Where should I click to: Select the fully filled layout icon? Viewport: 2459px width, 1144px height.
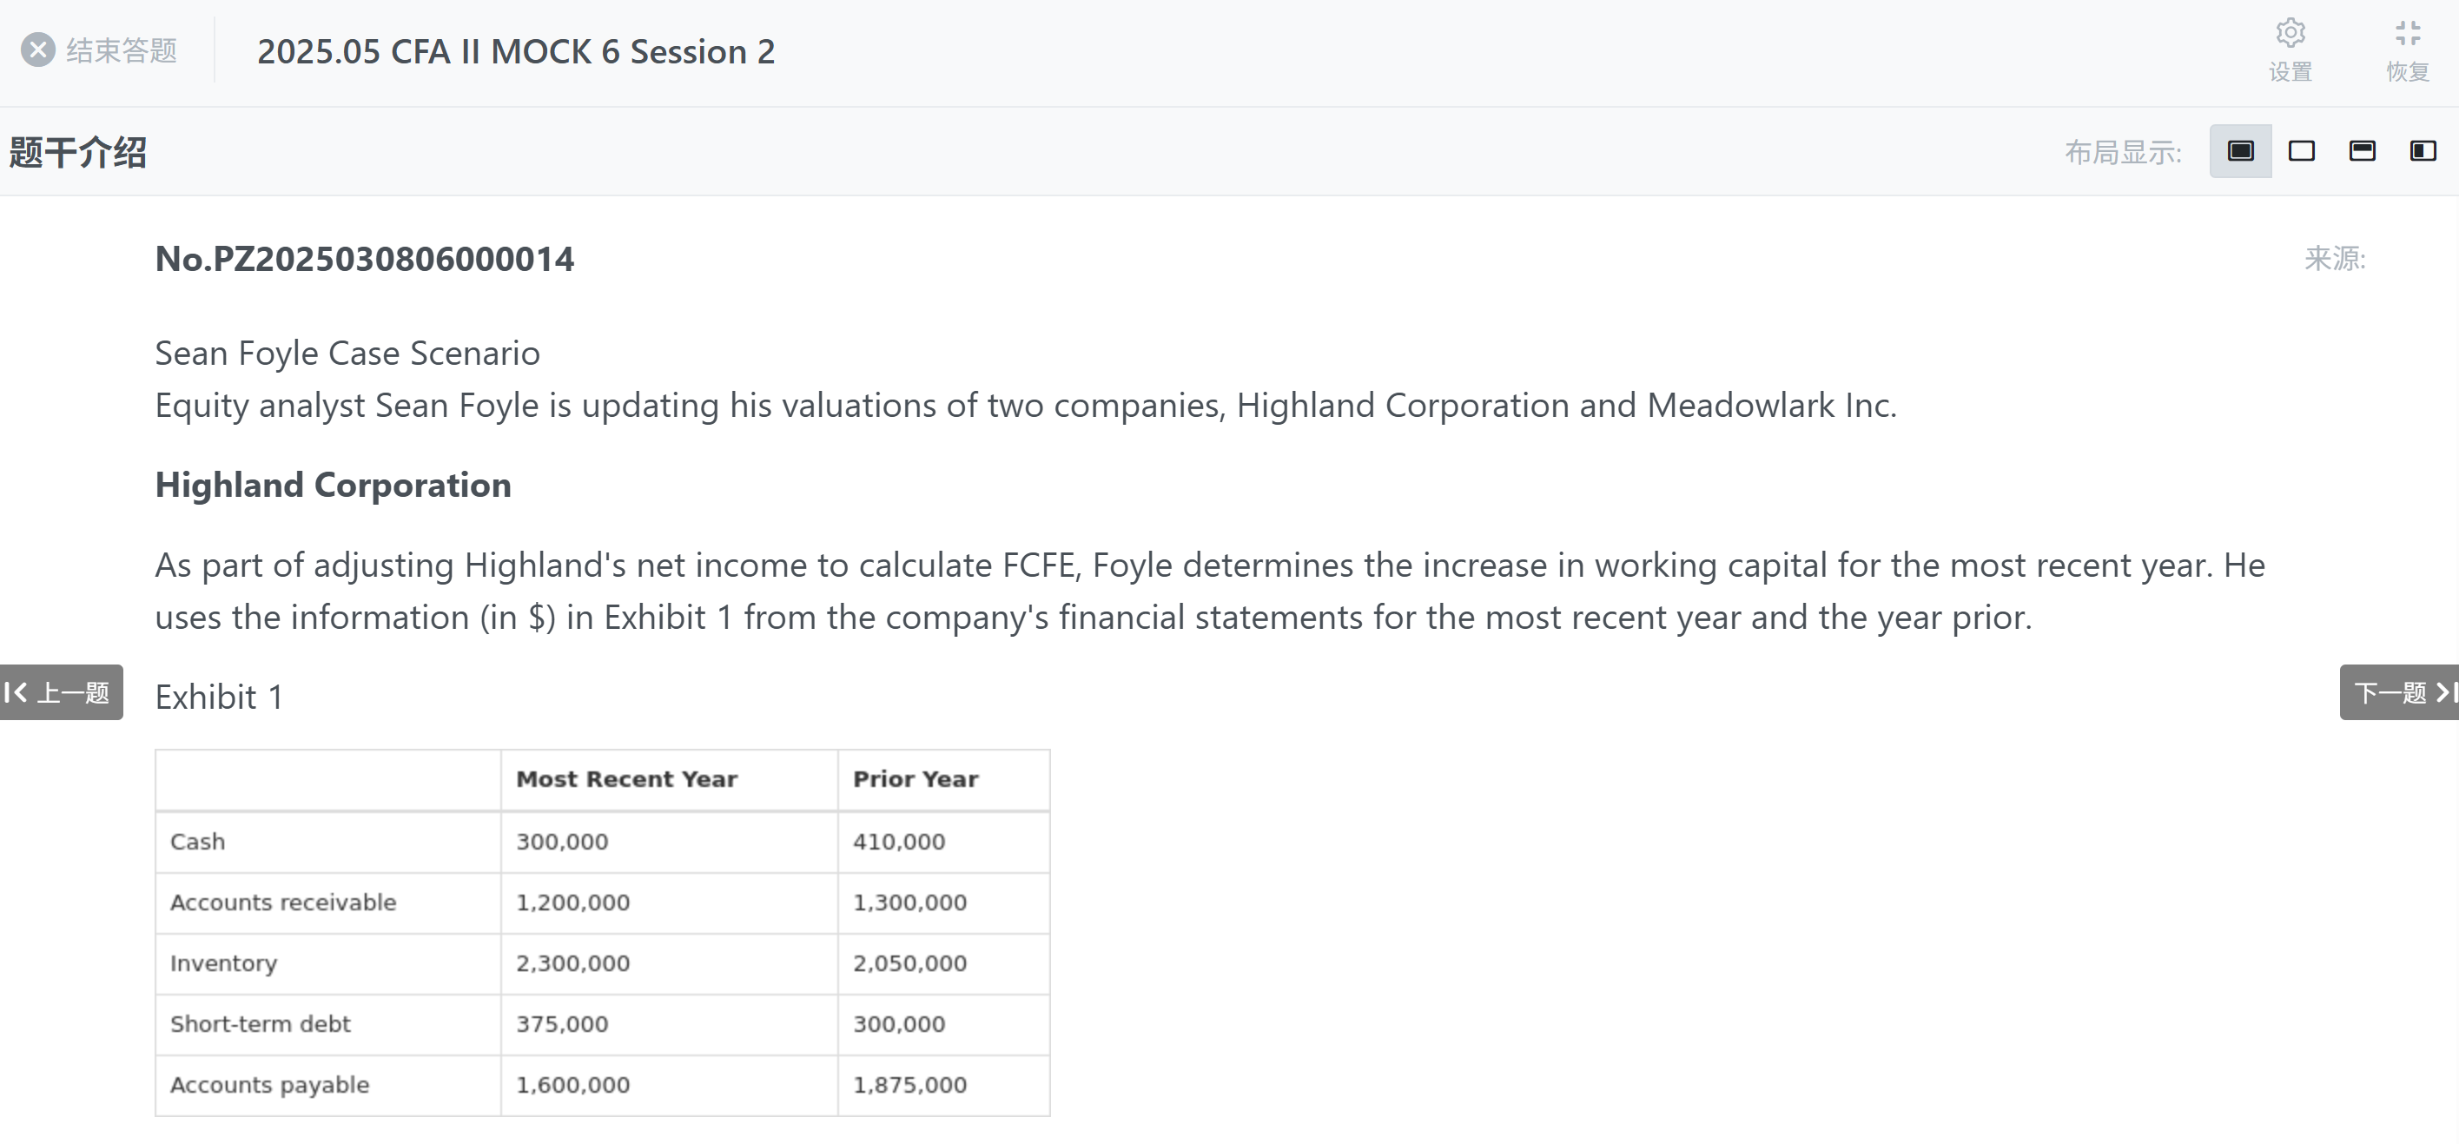(2239, 151)
